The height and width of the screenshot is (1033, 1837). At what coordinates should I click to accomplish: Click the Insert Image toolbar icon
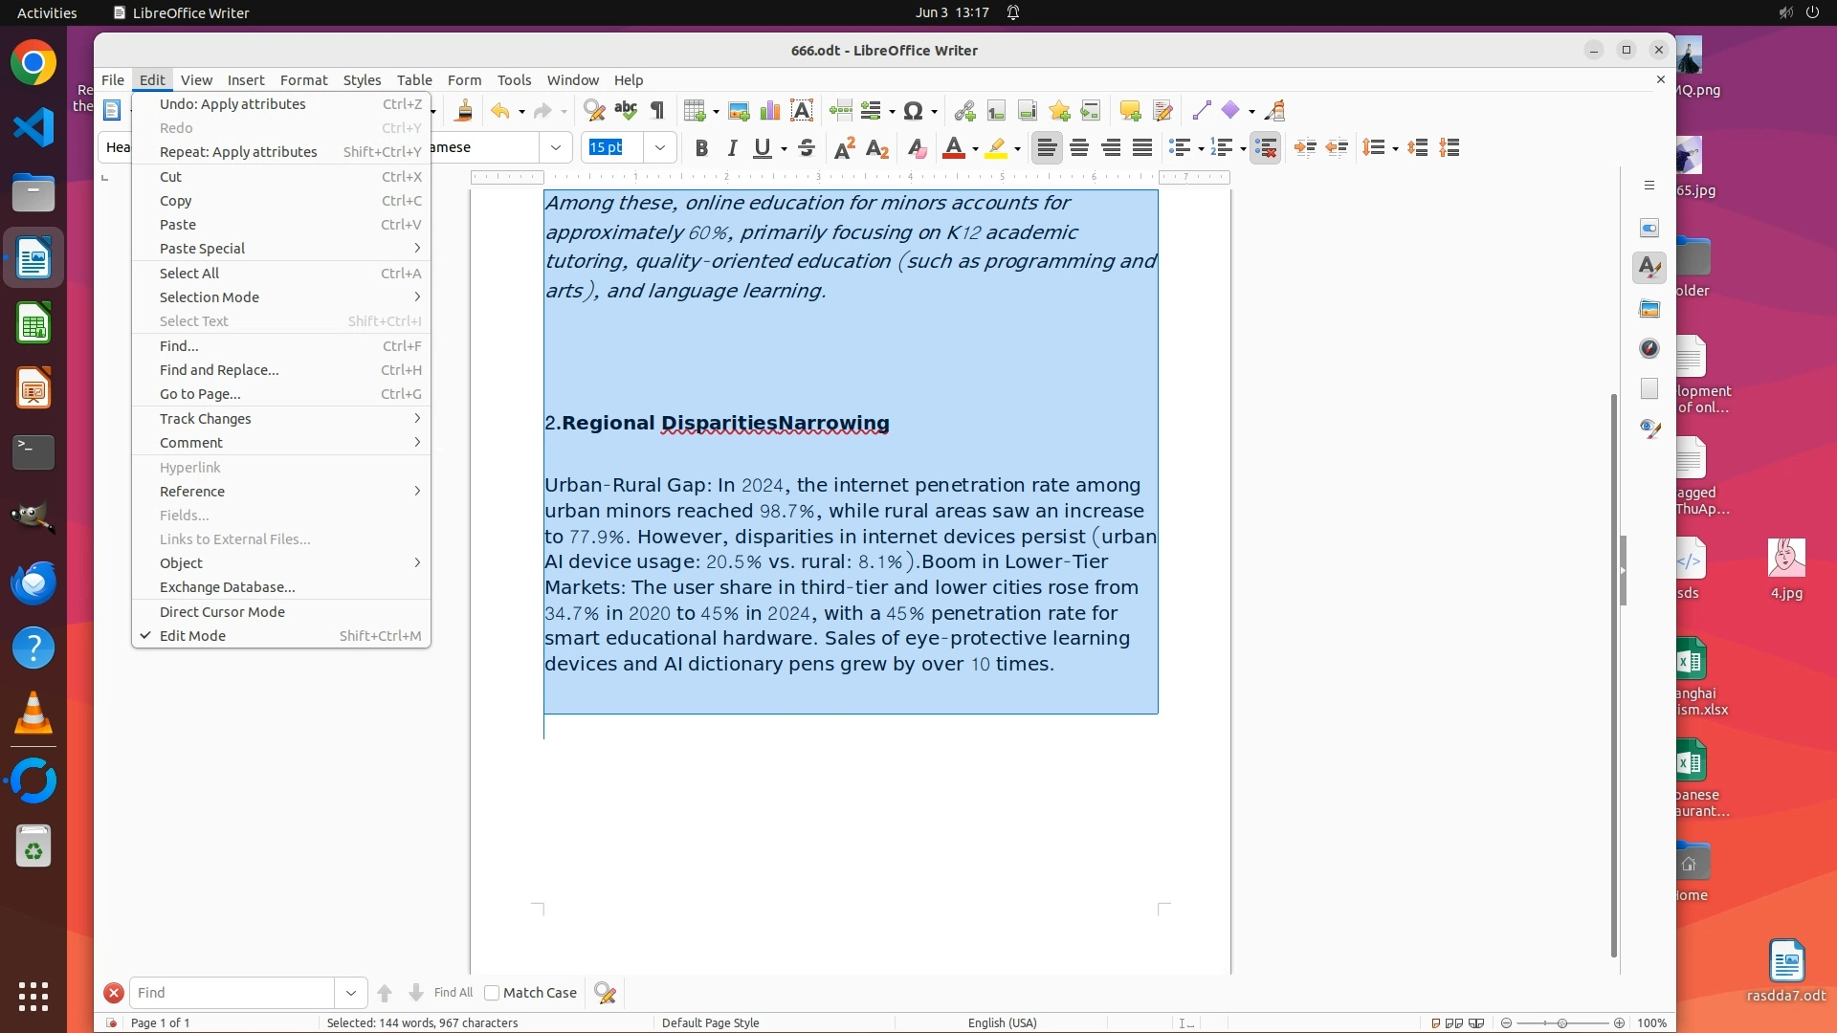tap(738, 111)
